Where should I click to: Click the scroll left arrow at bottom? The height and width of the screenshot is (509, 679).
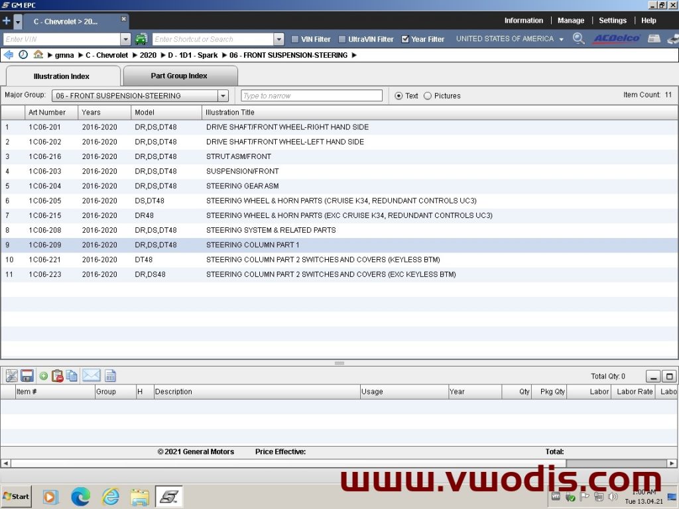(5, 463)
